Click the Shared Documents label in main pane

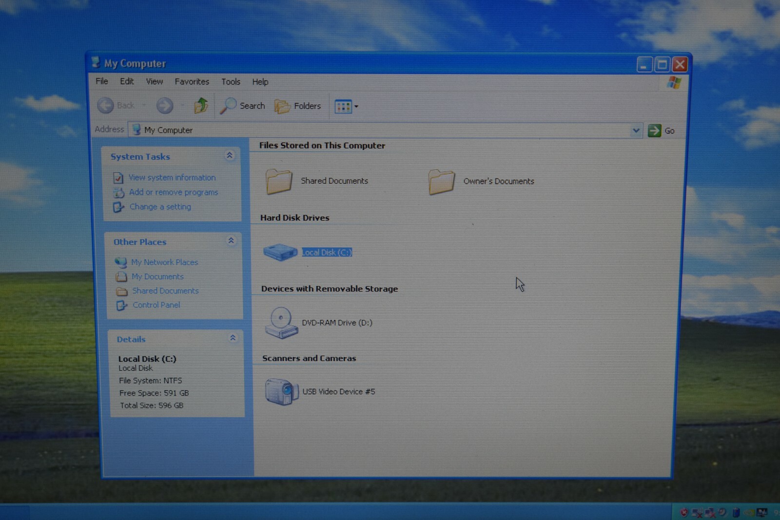click(334, 181)
